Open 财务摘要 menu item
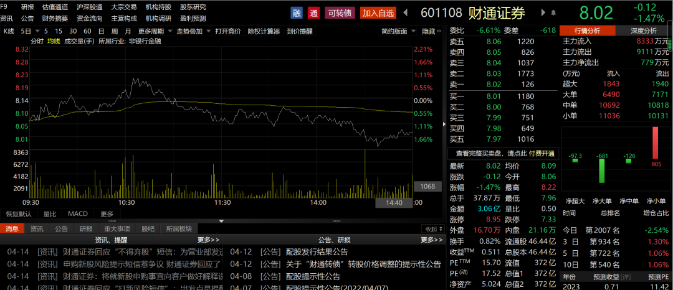Image resolution: width=673 pixels, height=290 pixels. 55,19
